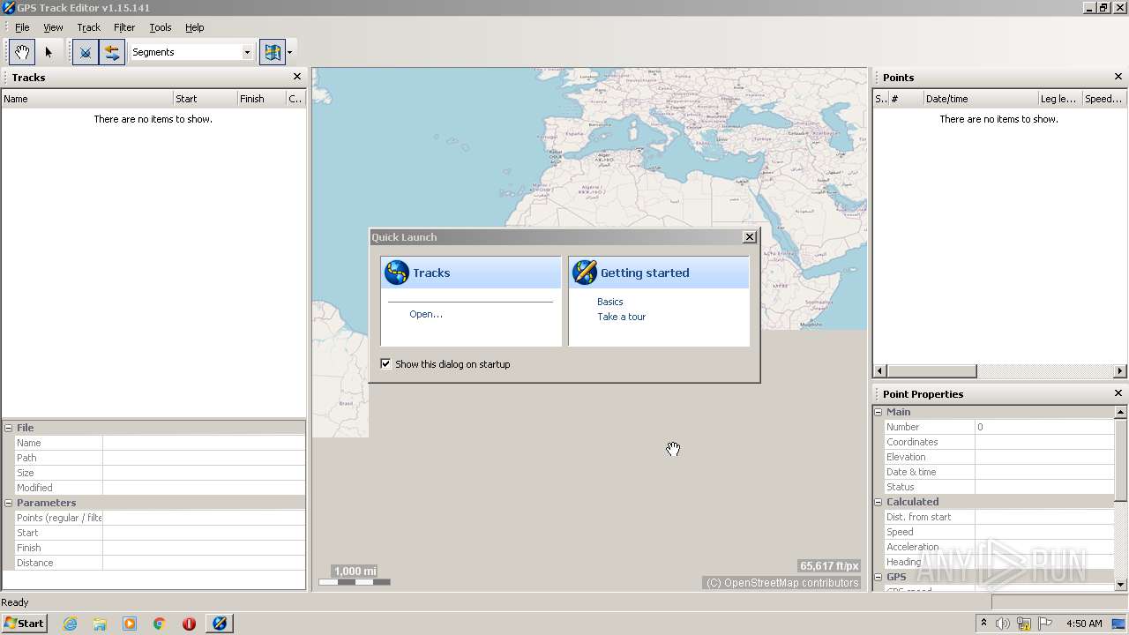
Task: Toggle the hide points toolbar icon
Action: pos(86,52)
